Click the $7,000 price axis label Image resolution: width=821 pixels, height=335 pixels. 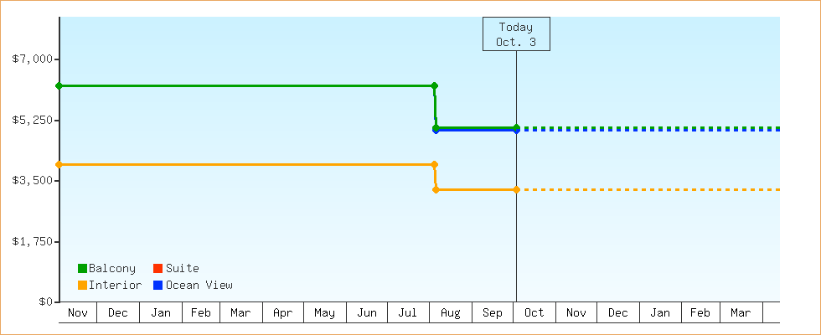point(33,59)
